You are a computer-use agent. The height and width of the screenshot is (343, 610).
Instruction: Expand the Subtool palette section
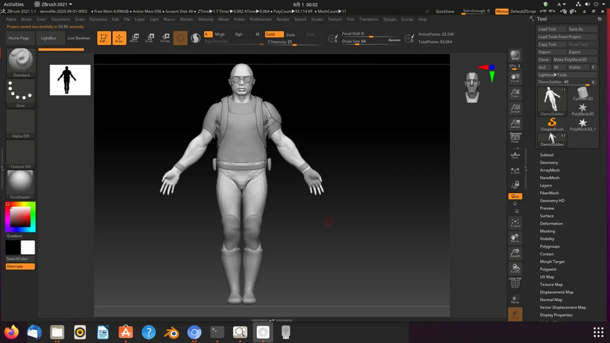point(546,155)
